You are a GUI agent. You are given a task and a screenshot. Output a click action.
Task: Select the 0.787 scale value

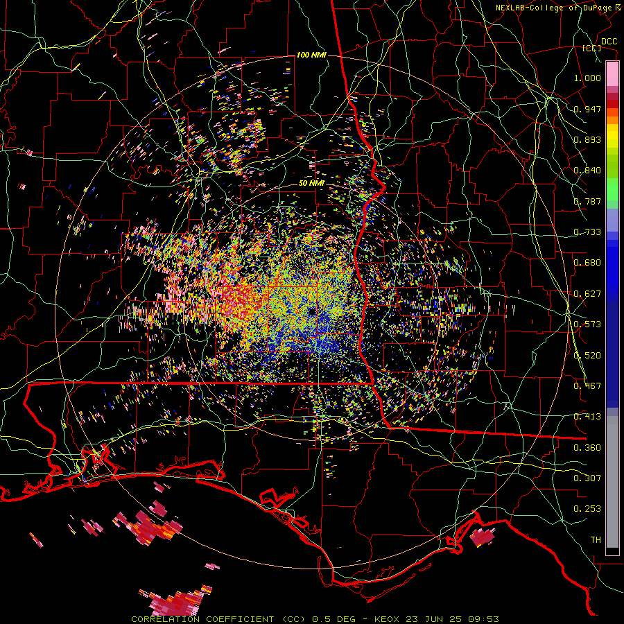(x=587, y=201)
